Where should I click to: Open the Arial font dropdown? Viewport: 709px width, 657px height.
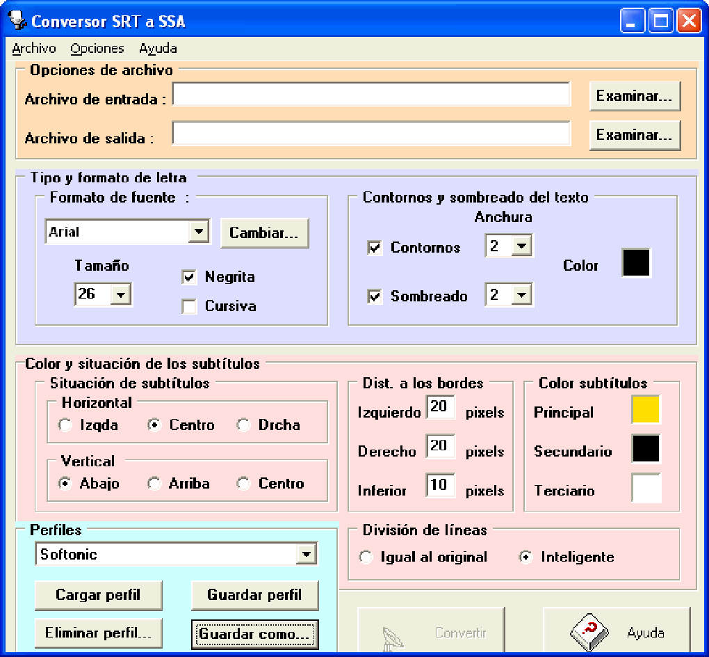(199, 231)
